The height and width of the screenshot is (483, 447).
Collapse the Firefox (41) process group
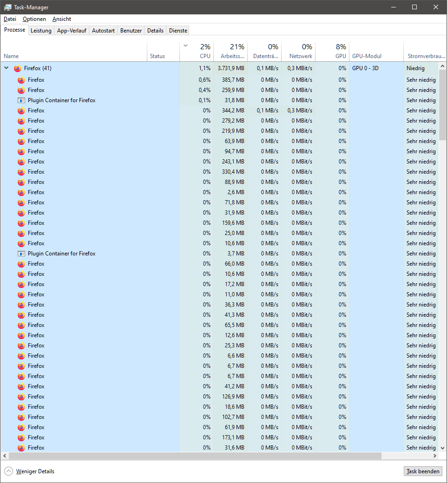(6, 68)
